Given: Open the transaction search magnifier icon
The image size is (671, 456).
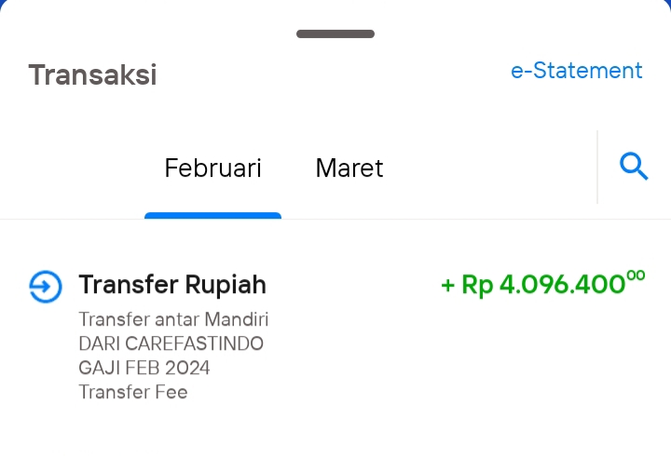Looking at the screenshot, I should pos(634,167).
